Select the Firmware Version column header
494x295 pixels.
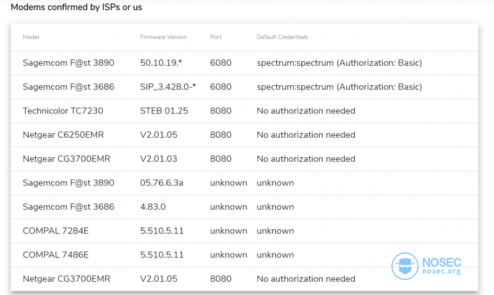(163, 37)
